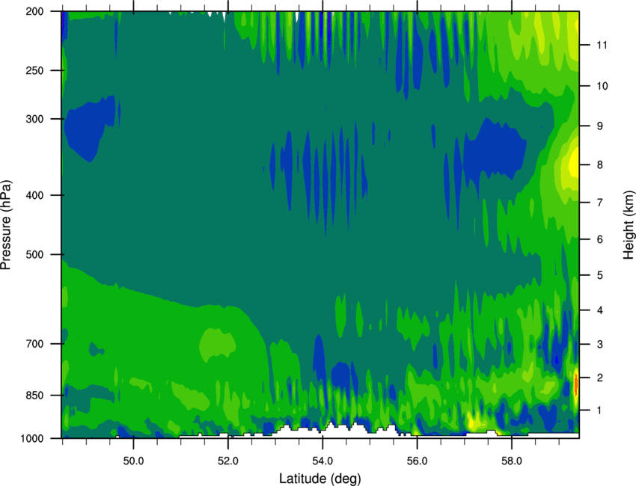Click height tick label '4'
This screenshot has height=486, width=636.
tap(600, 310)
